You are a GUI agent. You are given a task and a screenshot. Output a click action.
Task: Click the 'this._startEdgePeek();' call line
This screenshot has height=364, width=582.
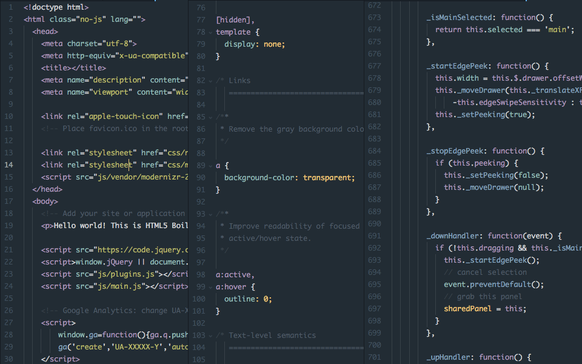(492, 260)
